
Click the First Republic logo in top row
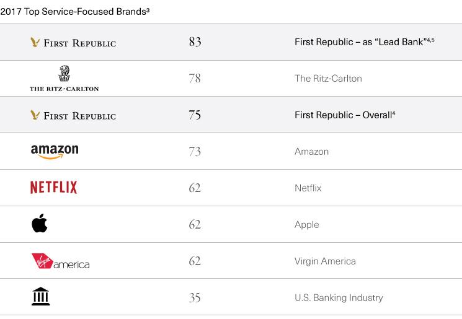(x=73, y=42)
